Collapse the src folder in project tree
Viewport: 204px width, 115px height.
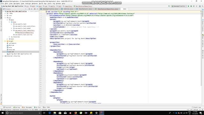click(x=5, y=18)
